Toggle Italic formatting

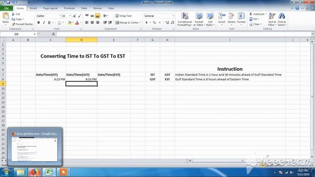point(44,23)
